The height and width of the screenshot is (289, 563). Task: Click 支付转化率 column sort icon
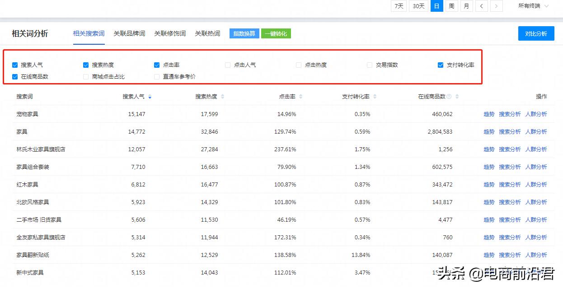click(x=375, y=97)
